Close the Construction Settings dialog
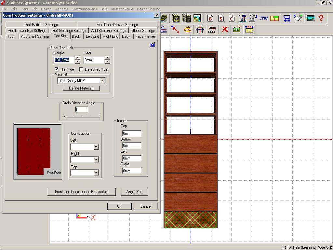 (x=156, y=15)
